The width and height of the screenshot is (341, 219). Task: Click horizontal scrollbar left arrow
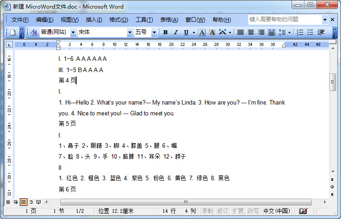[46, 202]
